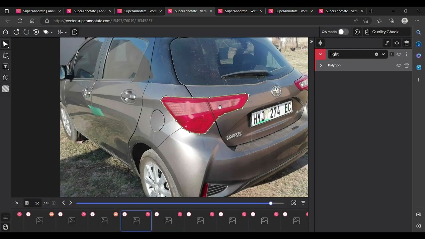The image size is (425, 239).
Task: Collapse the red light class group
Action: pos(320,54)
